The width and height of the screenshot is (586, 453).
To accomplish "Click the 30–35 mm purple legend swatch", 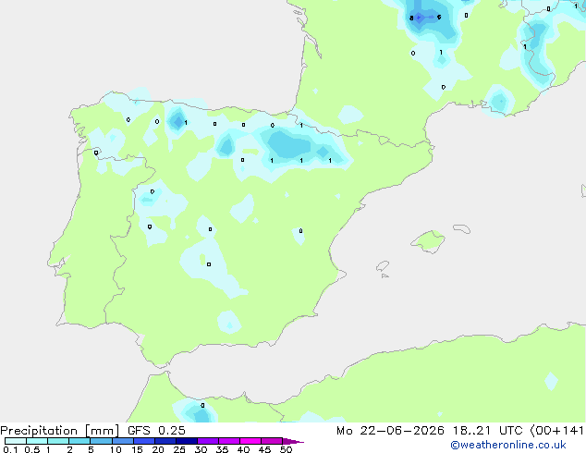I will click(x=208, y=441).
